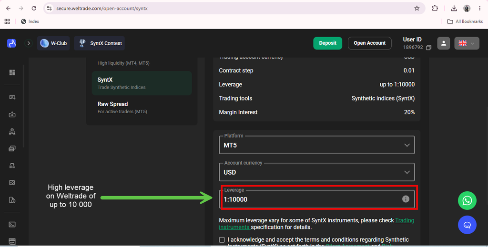Viewport: 488px width, 247px height.
Task: Open the user profile avatar icon
Action: tap(444, 43)
